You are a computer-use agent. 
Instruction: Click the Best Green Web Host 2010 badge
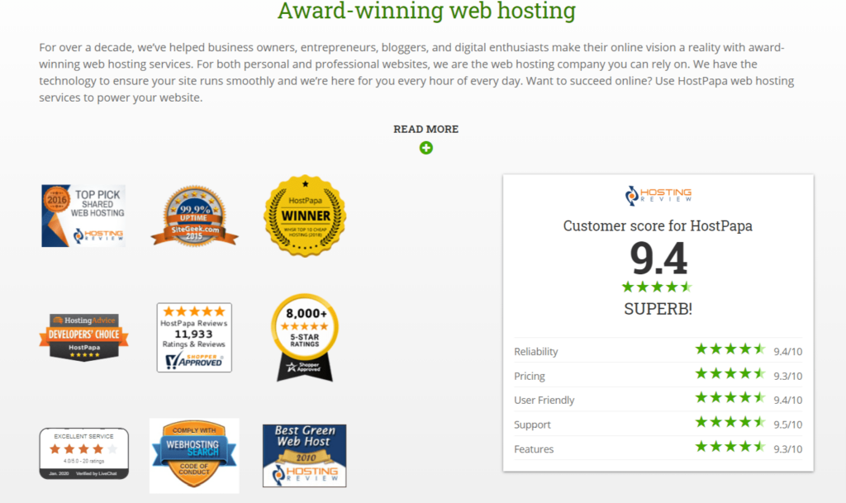pyautogui.click(x=305, y=456)
